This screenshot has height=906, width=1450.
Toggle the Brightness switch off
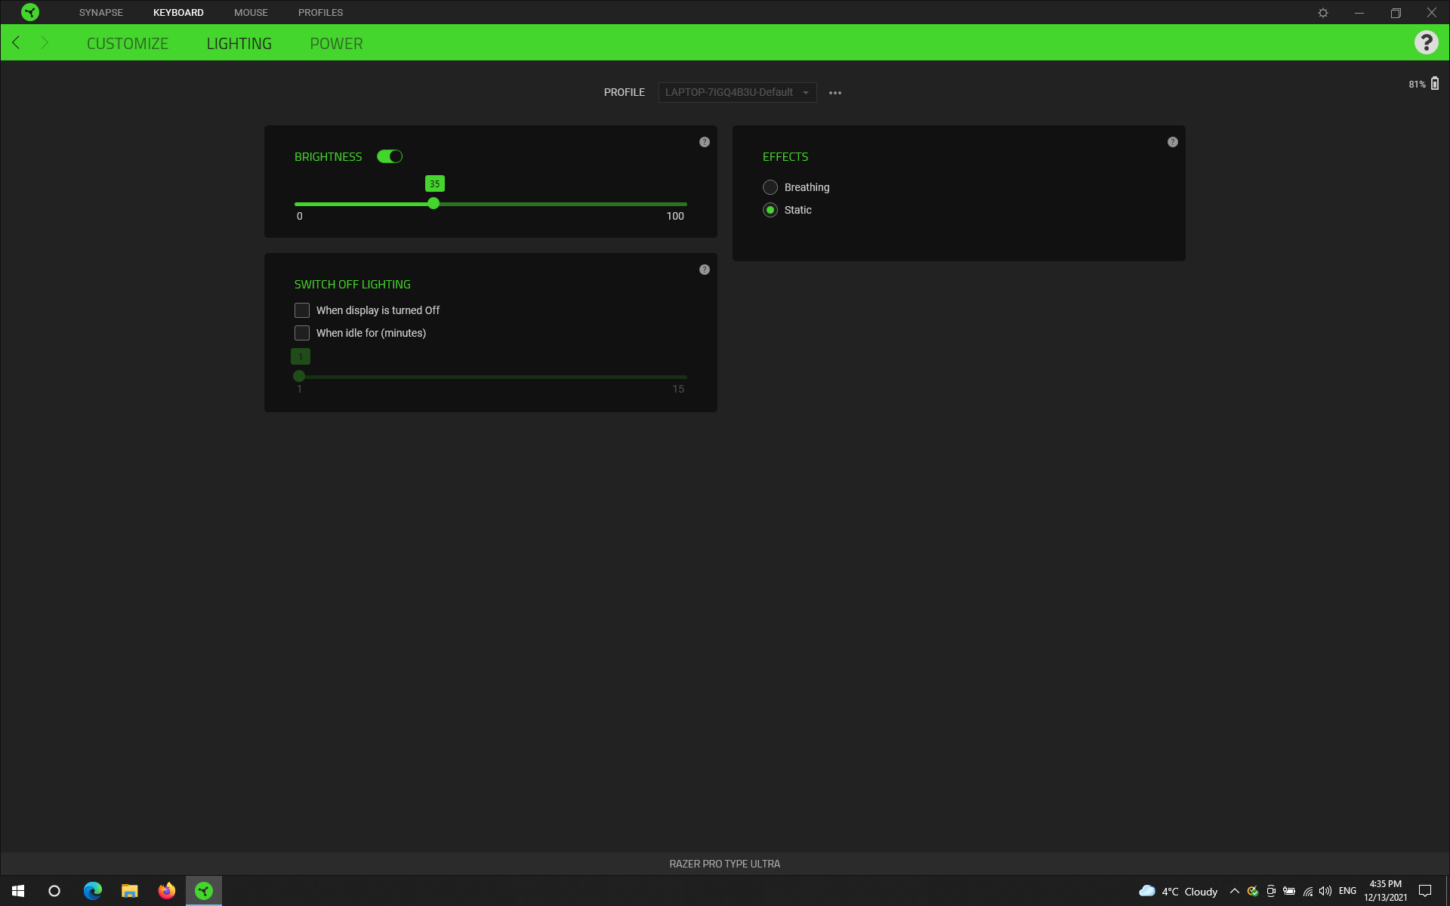click(x=390, y=156)
